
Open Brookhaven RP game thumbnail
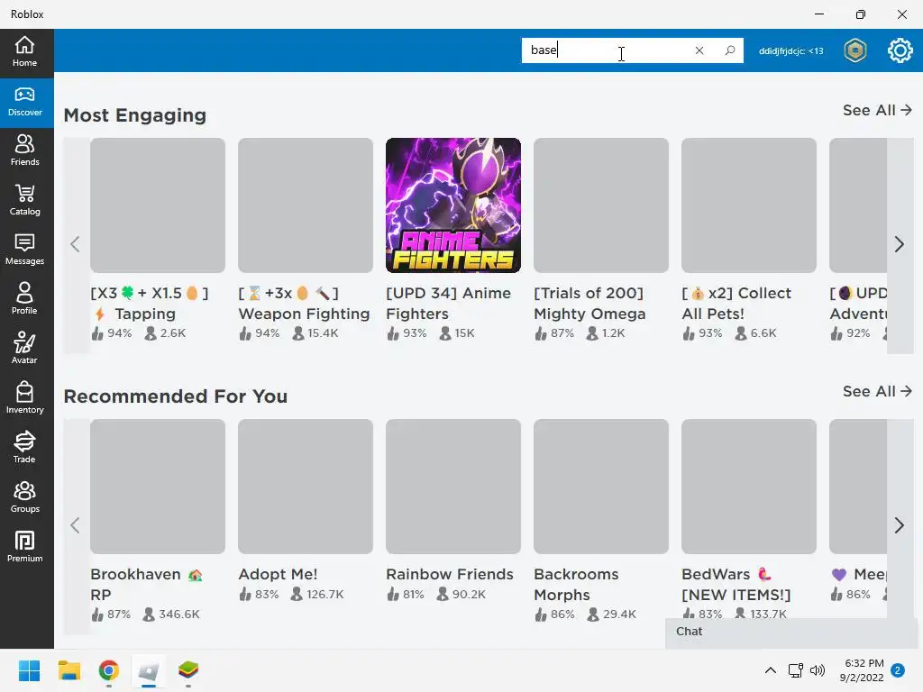(158, 487)
